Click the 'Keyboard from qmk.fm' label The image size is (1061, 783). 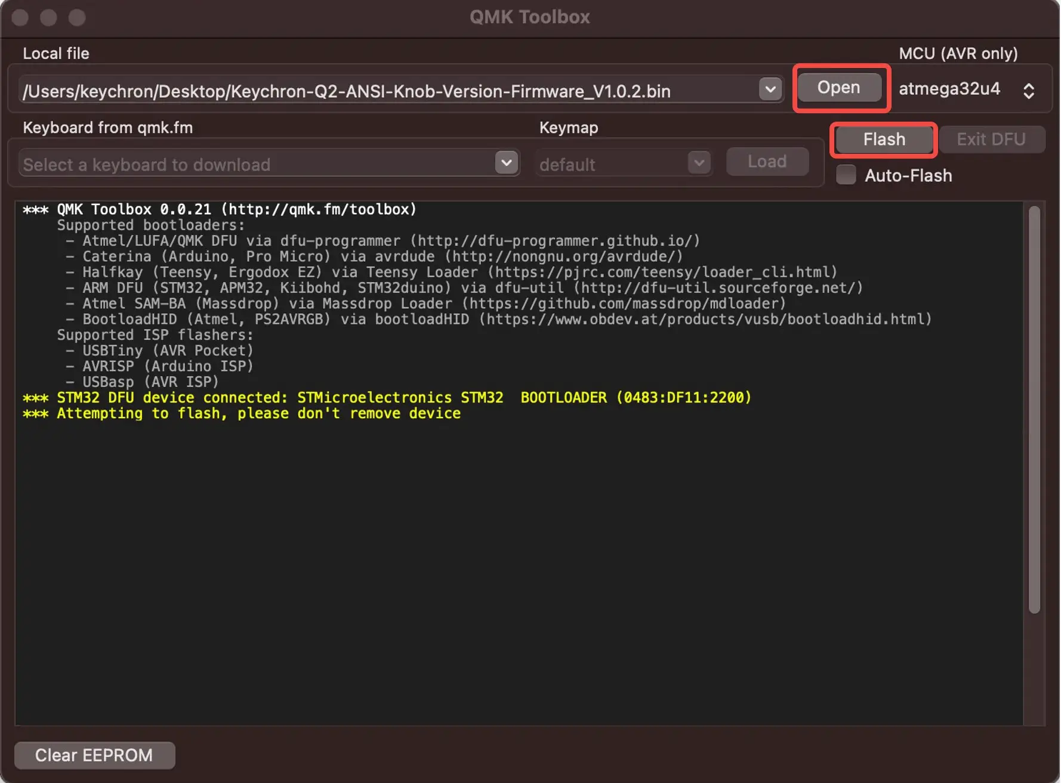click(x=107, y=128)
